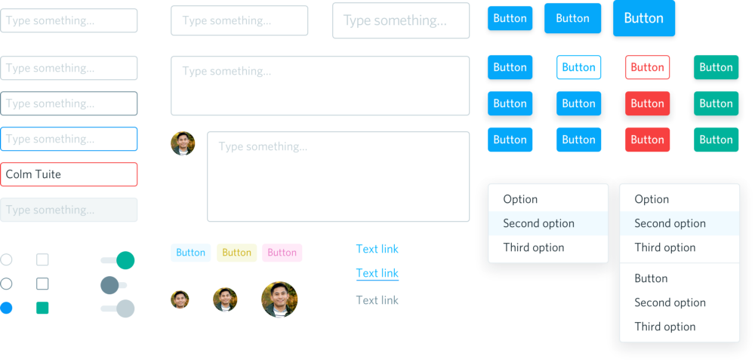Click the red-bordered Colm Tuite field
755x362 pixels.
69,174
